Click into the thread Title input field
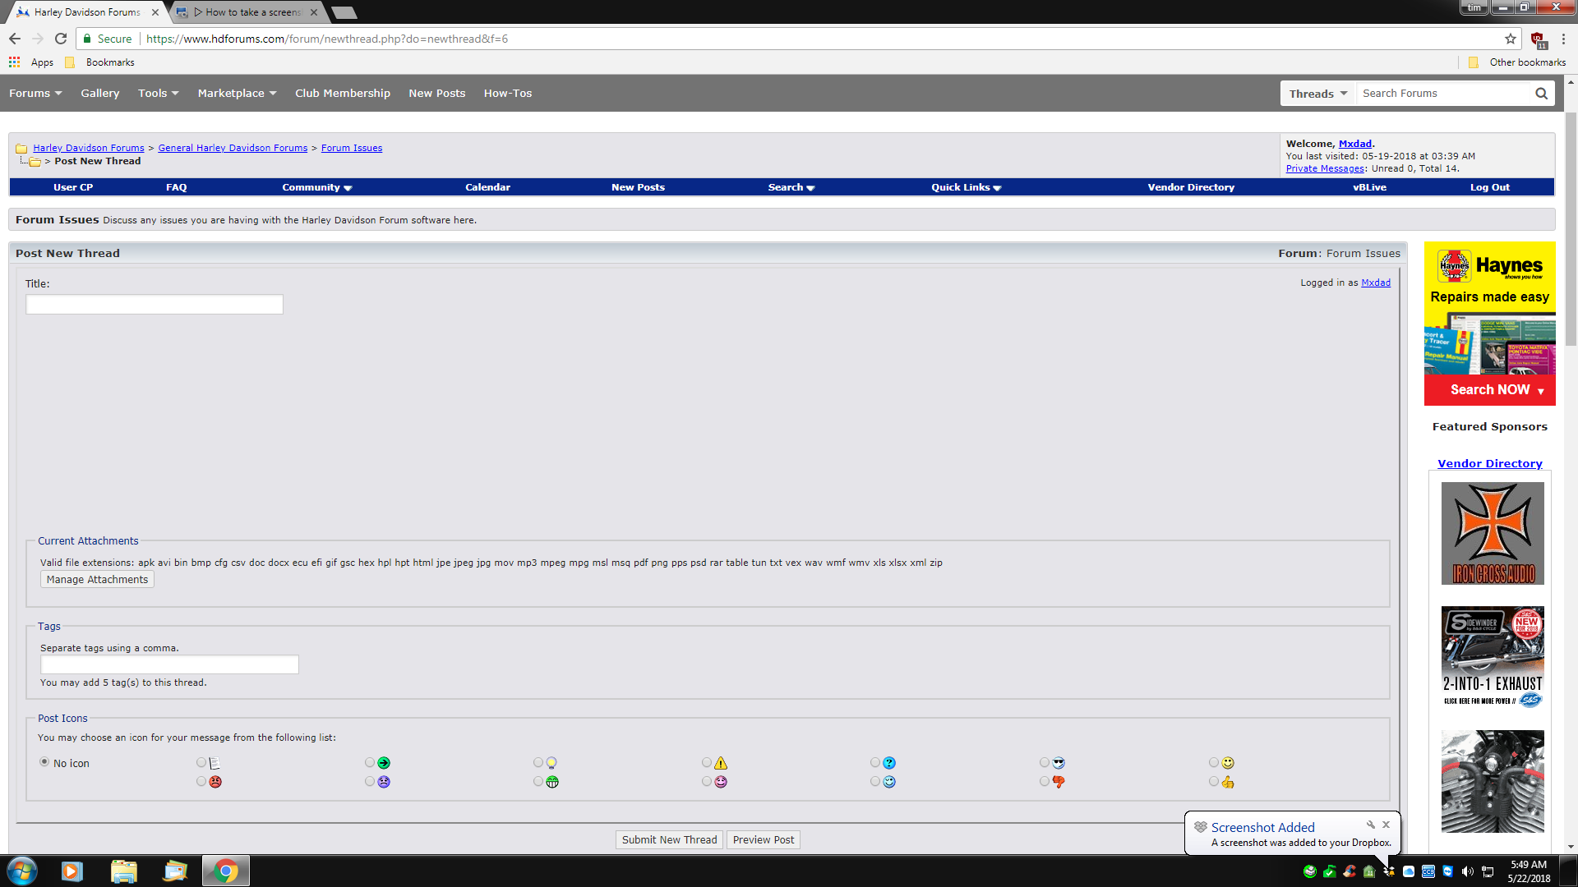This screenshot has height=887, width=1578. 155,305
